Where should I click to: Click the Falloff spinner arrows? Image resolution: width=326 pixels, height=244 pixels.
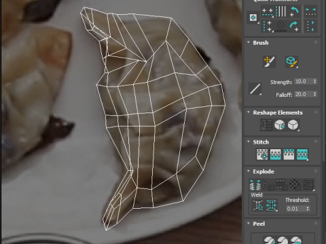[x=314, y=94]
